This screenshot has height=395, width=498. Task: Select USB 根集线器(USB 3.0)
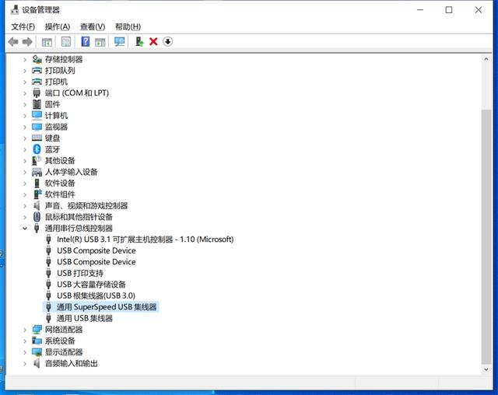click(96, 295)
